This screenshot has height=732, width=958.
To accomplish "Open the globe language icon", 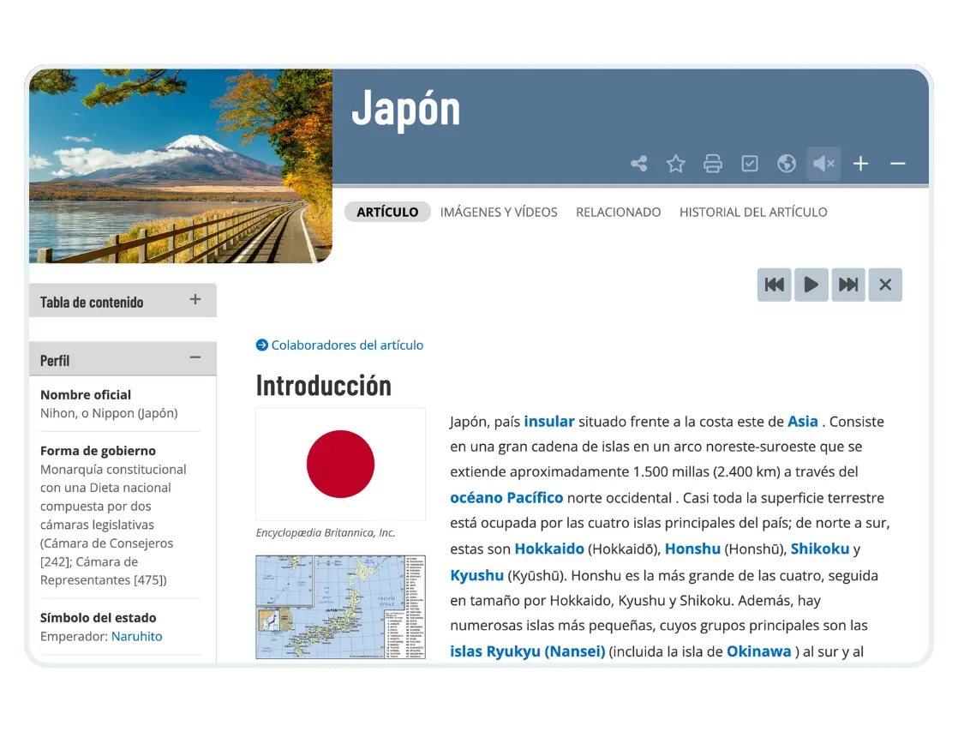I will 786,164.
